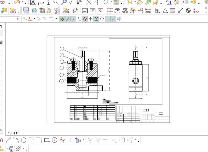Screen dimensions: 208x152
Task: Click the sketch Polygon hexagon tool
Action: point(55,140)
